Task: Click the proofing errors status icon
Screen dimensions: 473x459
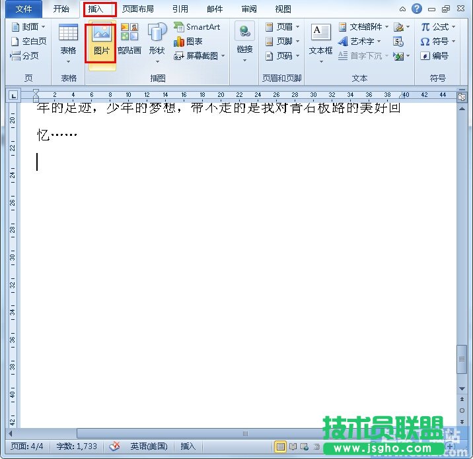Action: point(115,446)
